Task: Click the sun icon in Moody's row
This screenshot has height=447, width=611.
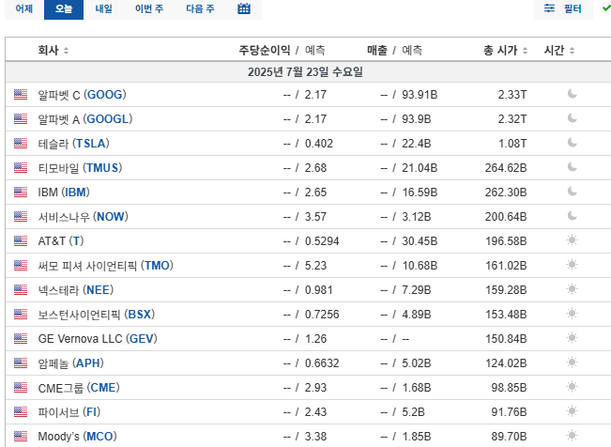Action: pyautogui.click(x=572, y=436)
